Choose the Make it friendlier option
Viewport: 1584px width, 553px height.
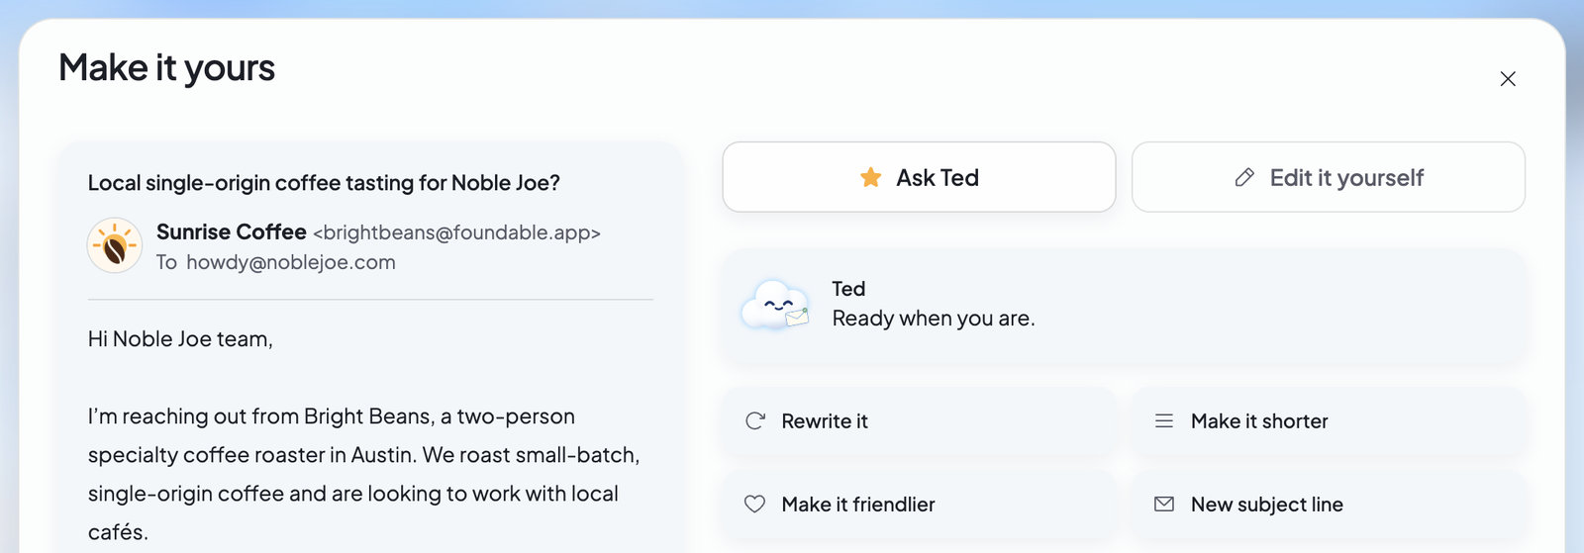pyautogui.click(x=919, y=504)
